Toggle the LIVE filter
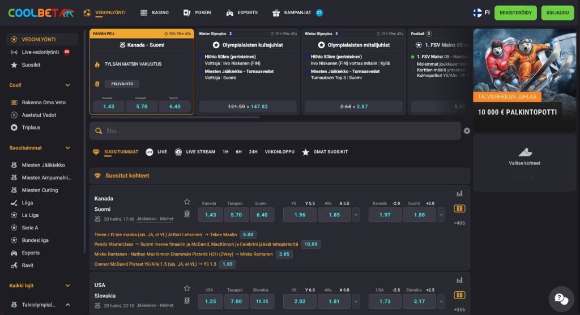Screen dimensions: 580x315 [x=156, y=152]
